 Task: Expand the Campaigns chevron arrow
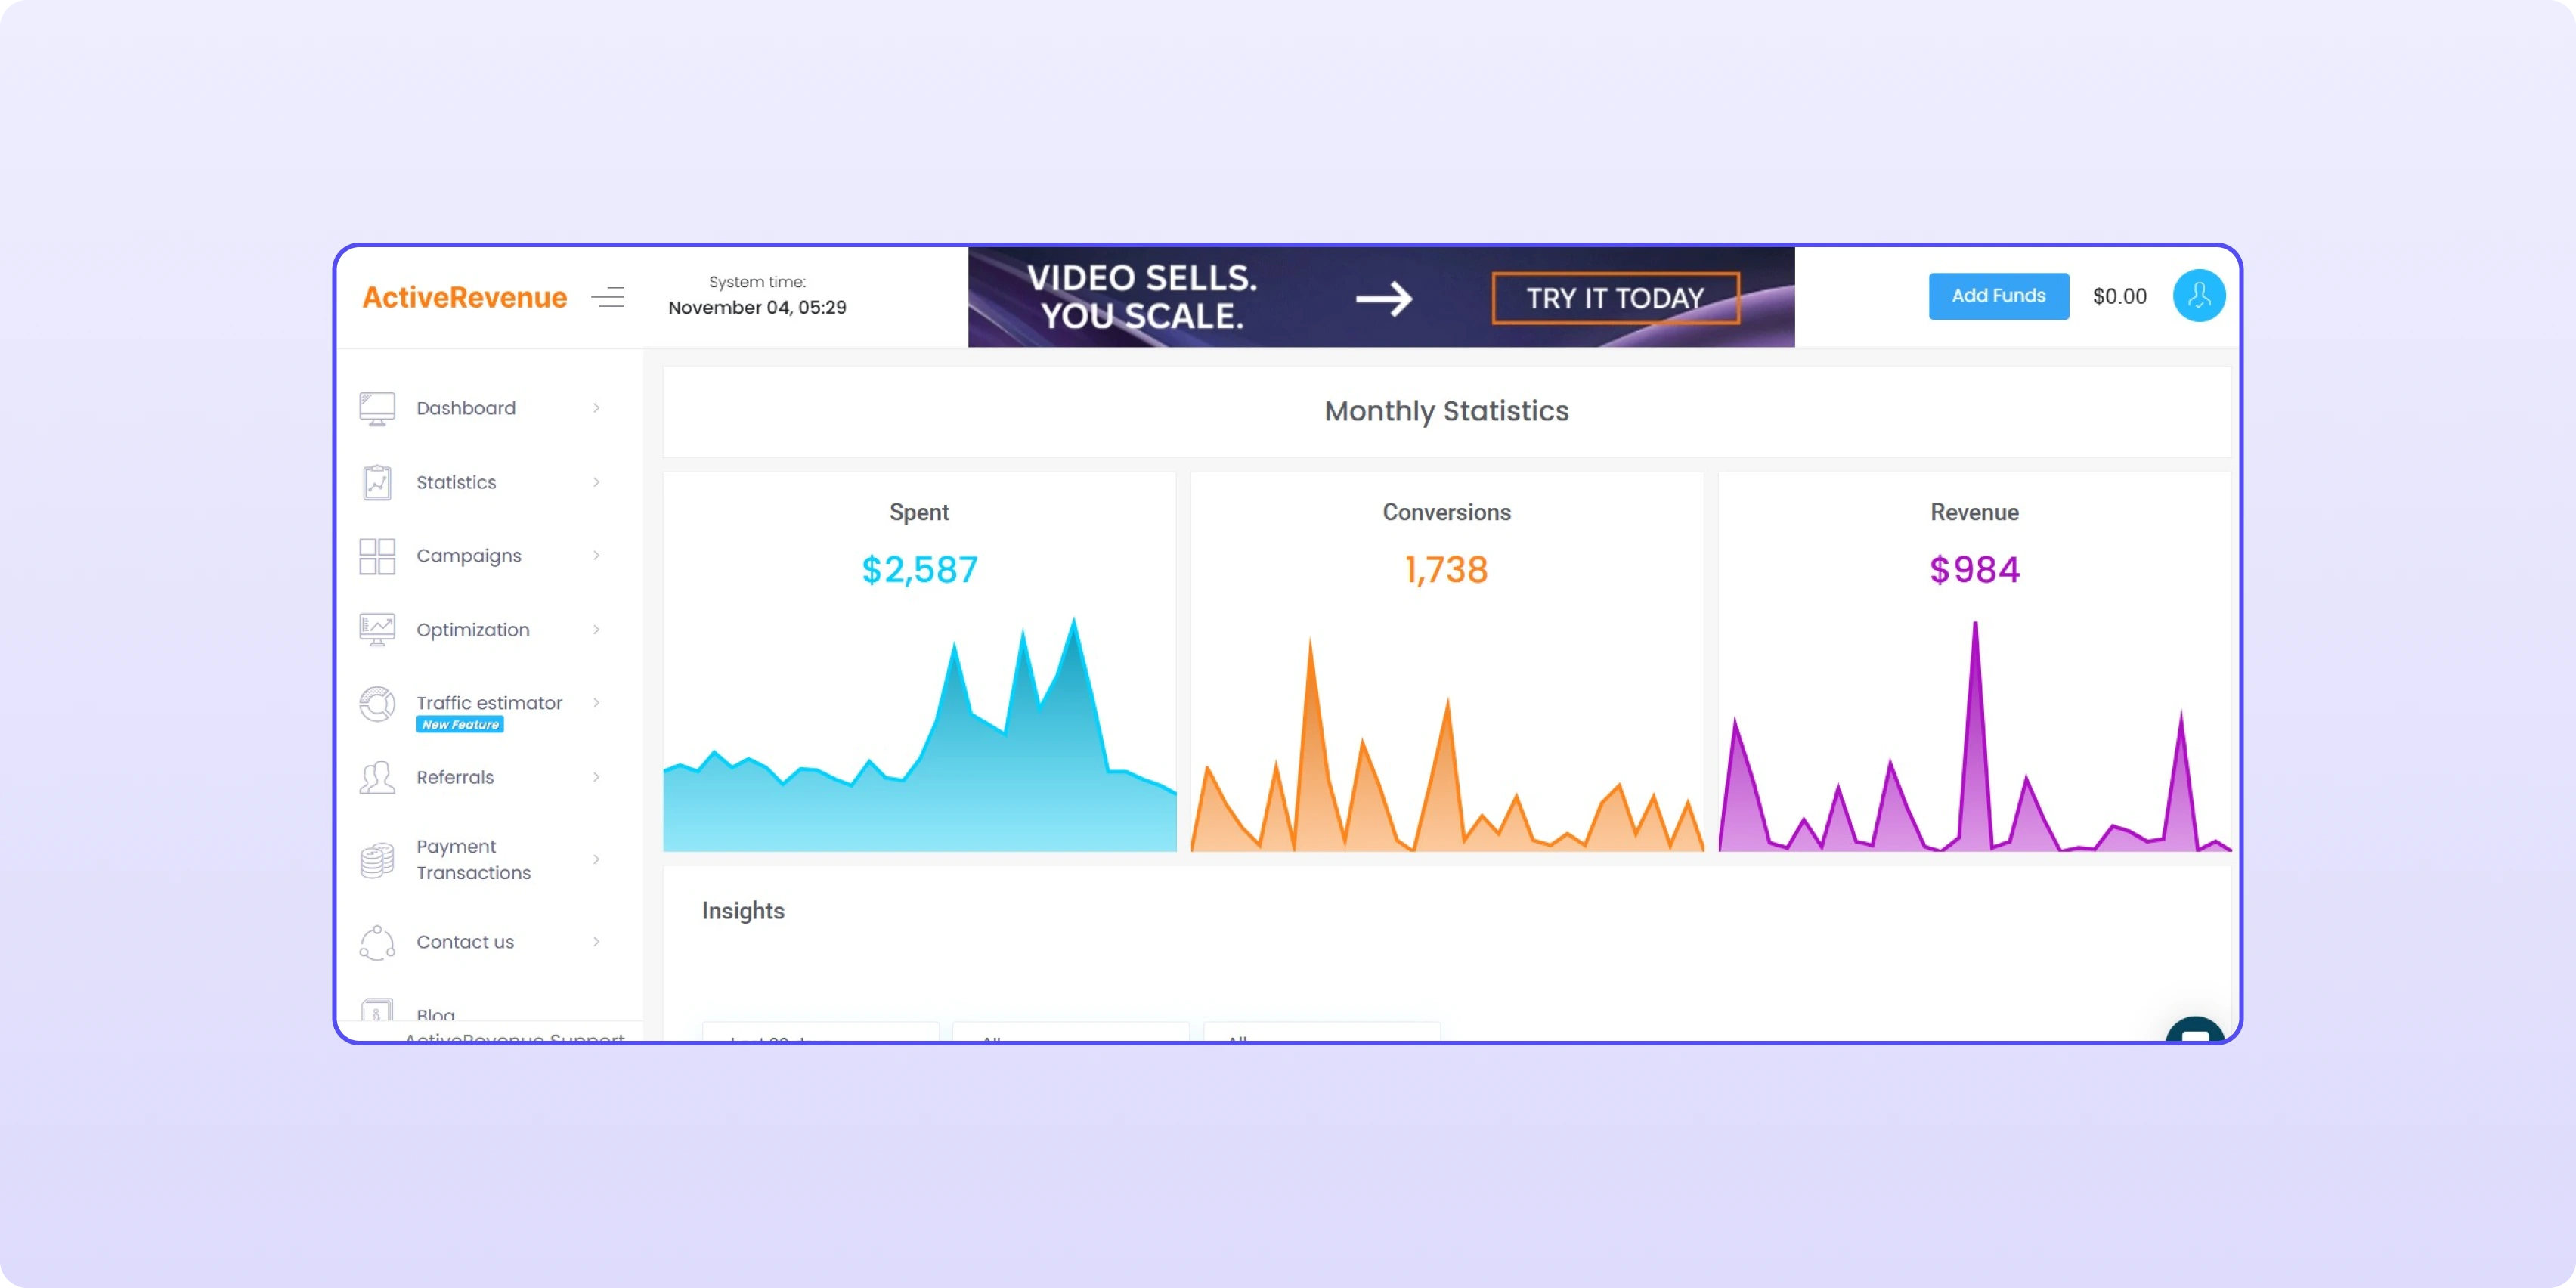click(596, 556)
